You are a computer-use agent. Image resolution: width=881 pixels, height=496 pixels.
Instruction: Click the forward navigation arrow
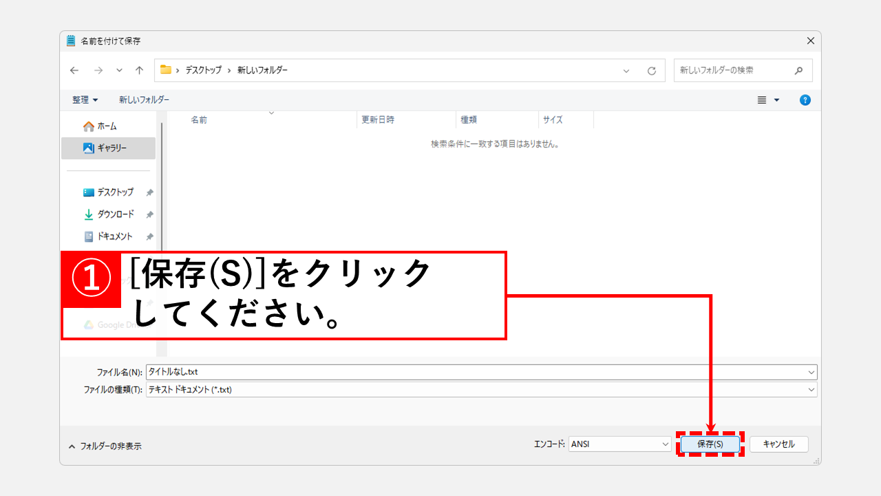98,70
